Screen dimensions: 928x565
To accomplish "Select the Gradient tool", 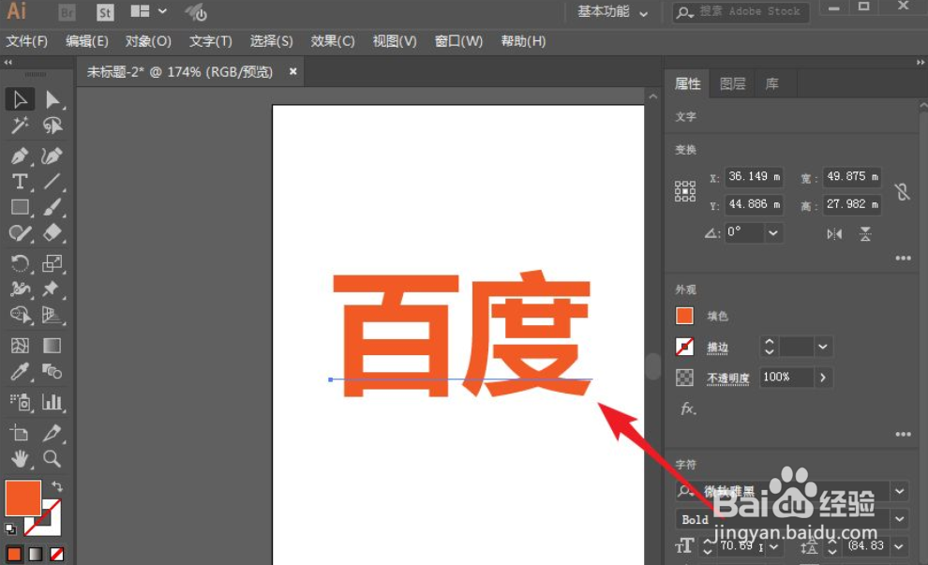I will coord(52,346).
